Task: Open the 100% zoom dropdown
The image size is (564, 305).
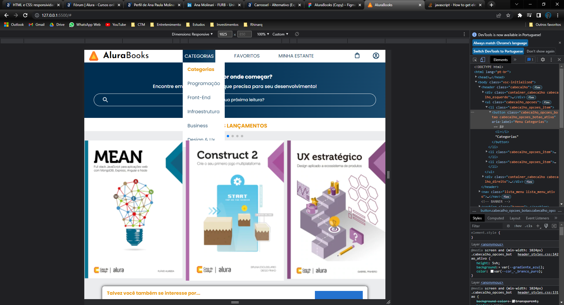Action: point(263,34)
